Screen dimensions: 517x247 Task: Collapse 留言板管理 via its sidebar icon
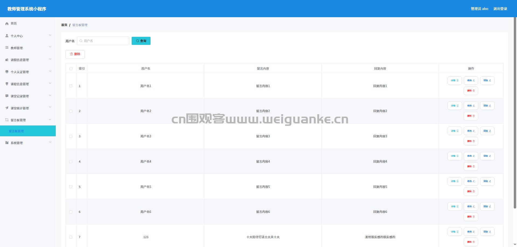[7, 120]
